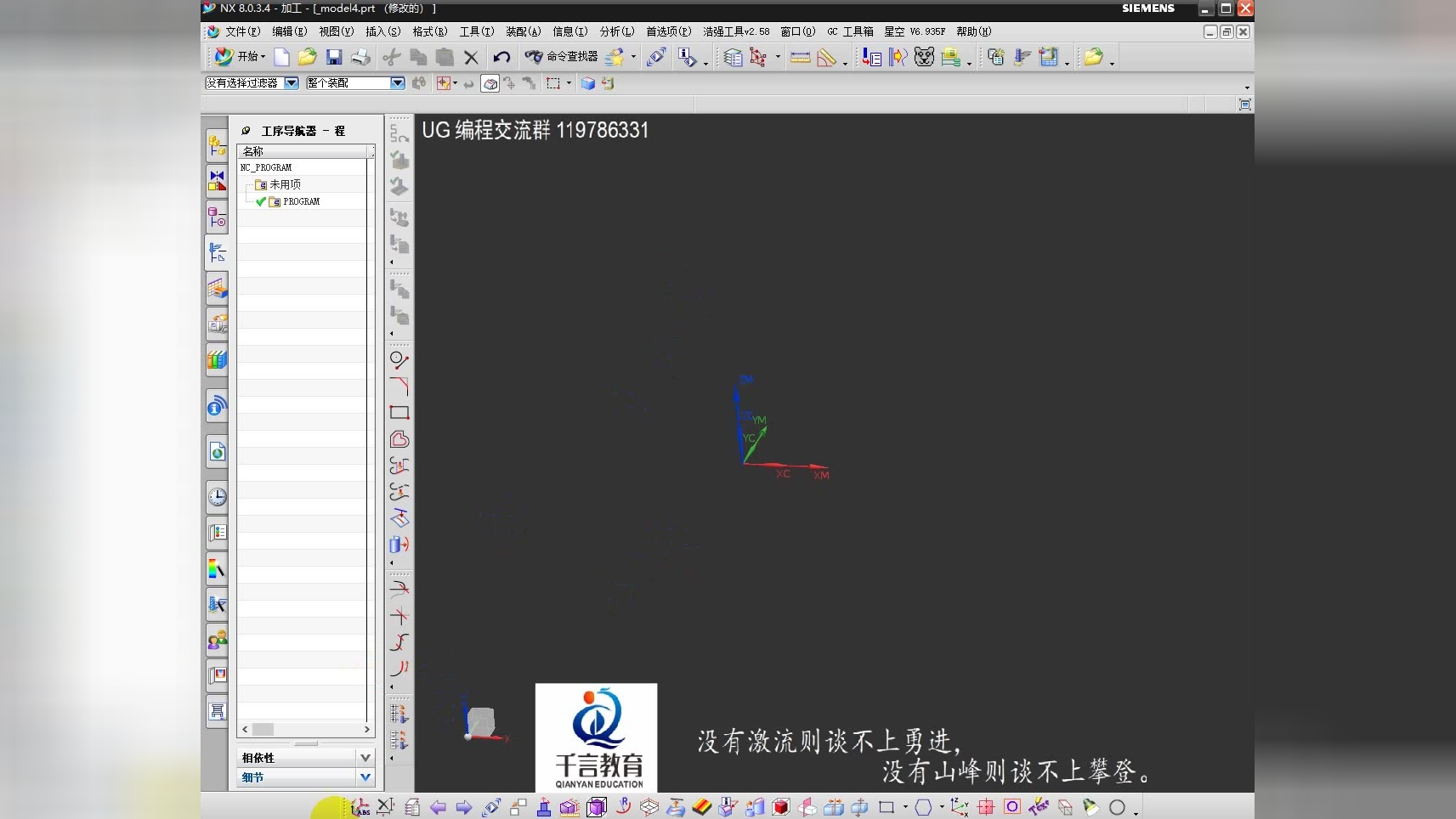Open the 分析(L) menu

617,31
